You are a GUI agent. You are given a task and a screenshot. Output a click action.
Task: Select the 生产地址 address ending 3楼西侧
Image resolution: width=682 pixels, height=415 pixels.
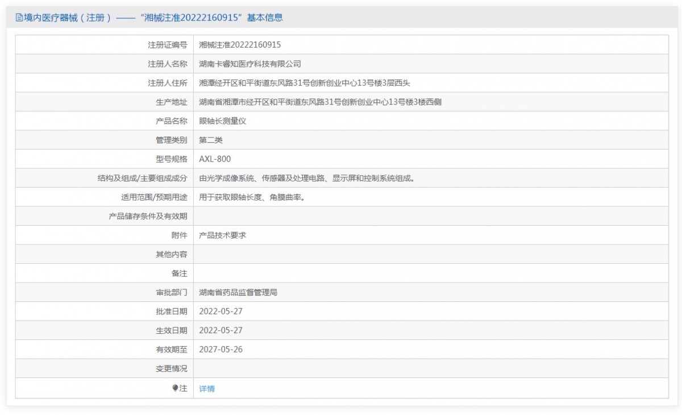click(x=321, y=102)
